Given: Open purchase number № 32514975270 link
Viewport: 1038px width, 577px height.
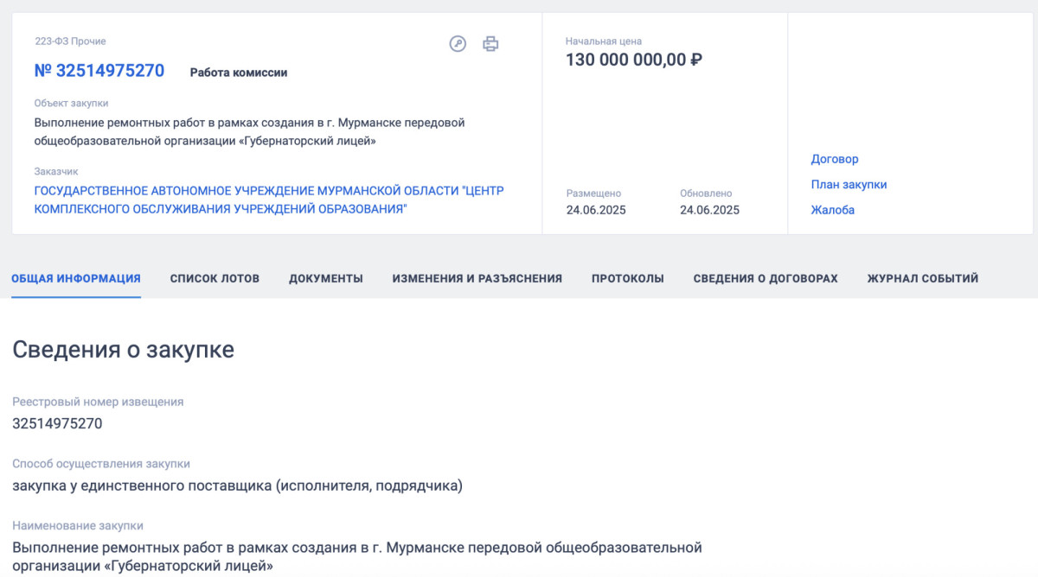Looking at the screenshot, I should click(x=99, y=71).
